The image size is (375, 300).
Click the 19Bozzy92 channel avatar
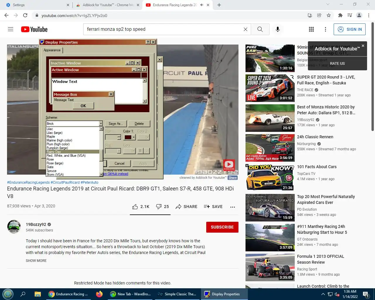(x=14, y=227)
